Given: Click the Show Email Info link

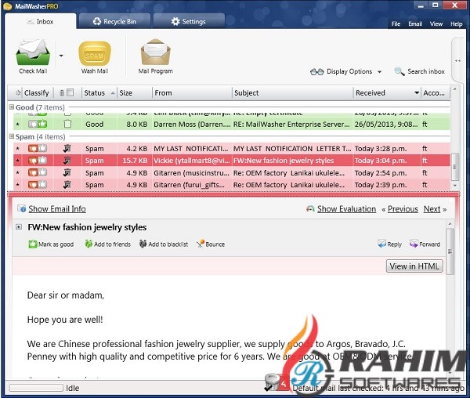Looking at the screenshot, I should click(x=57, y=209).
